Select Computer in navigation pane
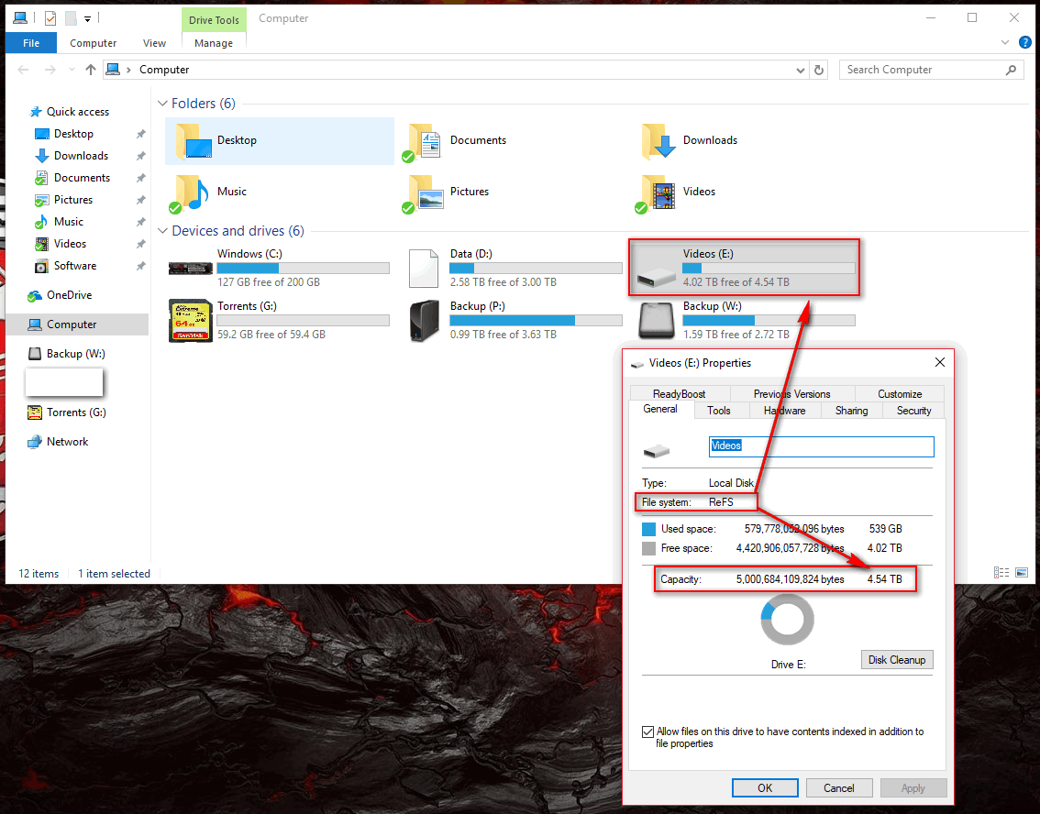 [x=71, y=324]
